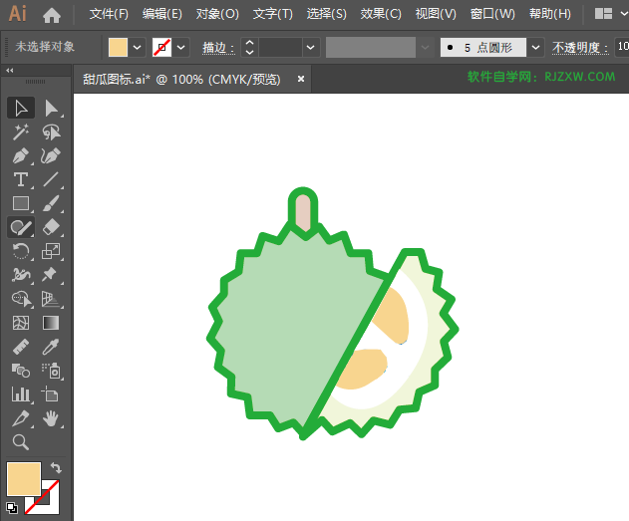Open the 效果(C) menu
This screenshot has height=521, width=629.
pos(381,15)
